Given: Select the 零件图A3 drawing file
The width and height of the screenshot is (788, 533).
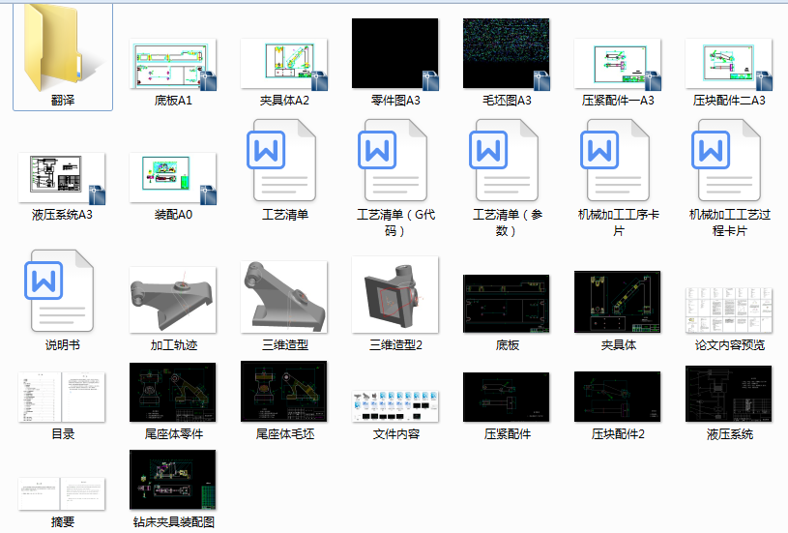Looking at the screenshot, I should [395, 54].
